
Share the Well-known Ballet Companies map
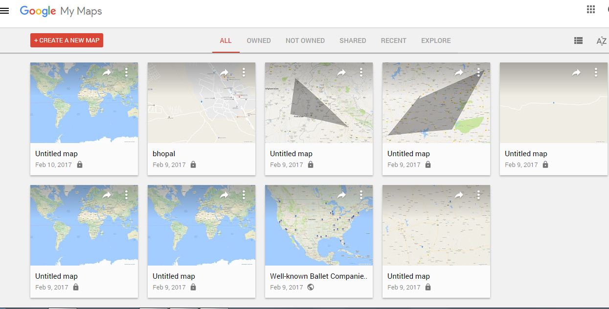pyautogui.click(x=342, y=194)
